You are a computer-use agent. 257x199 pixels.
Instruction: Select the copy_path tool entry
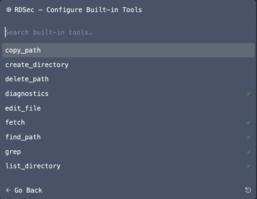coord(23,50)
